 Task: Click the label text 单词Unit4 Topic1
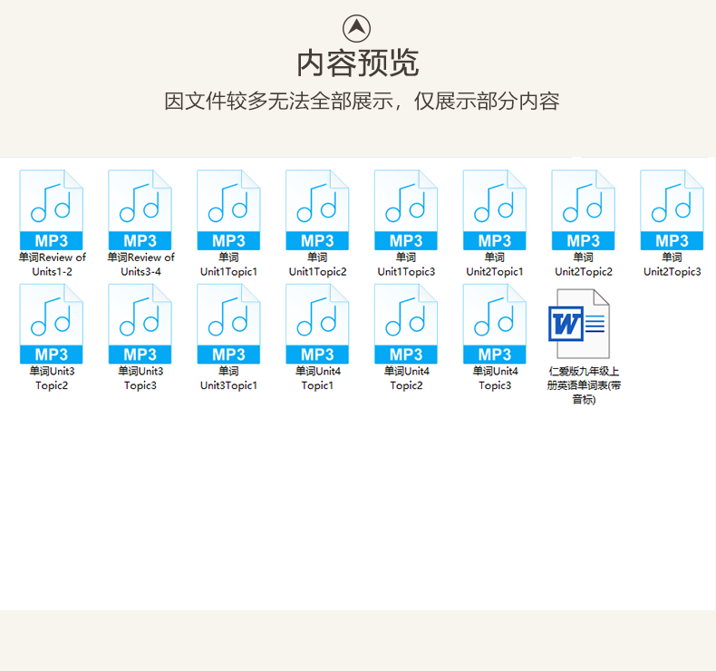(317, 378)
